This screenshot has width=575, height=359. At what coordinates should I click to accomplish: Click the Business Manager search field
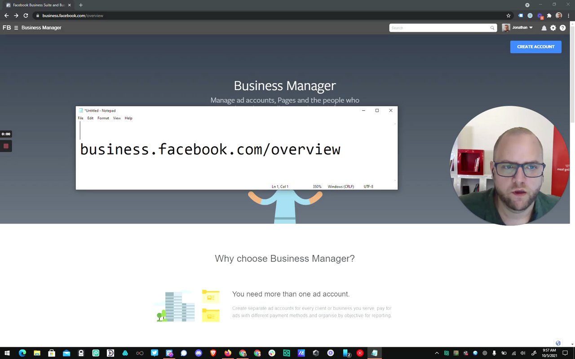pyautogui.click(x=442, y=28)
